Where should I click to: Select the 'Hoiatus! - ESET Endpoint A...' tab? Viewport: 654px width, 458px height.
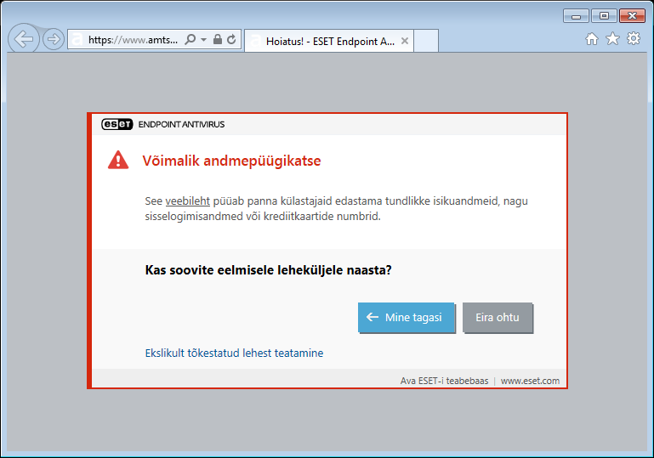click(x=328, y=41)
